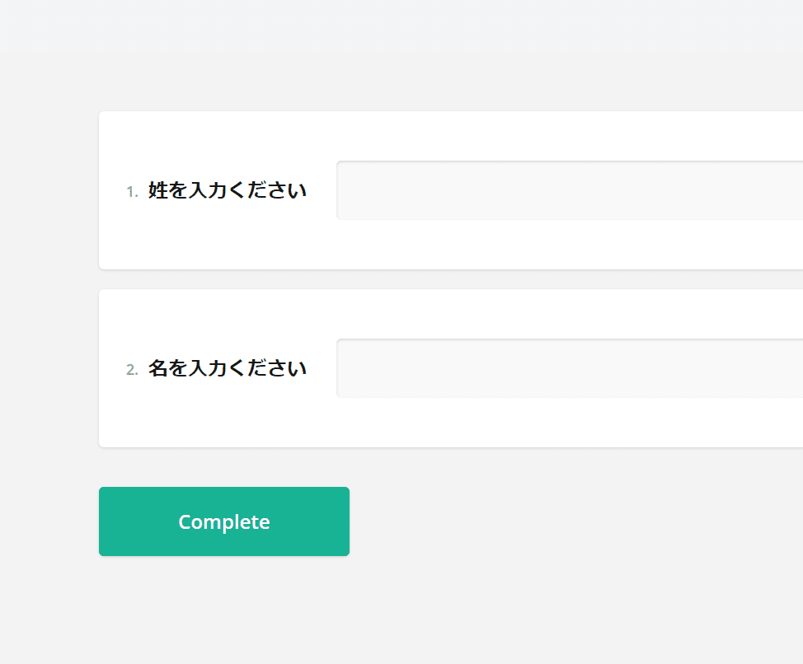This screenshot has width=803, height=664.
Task: Click the 姓を入力ください question label
Action: pyautogui.click(x=228, y=190)
